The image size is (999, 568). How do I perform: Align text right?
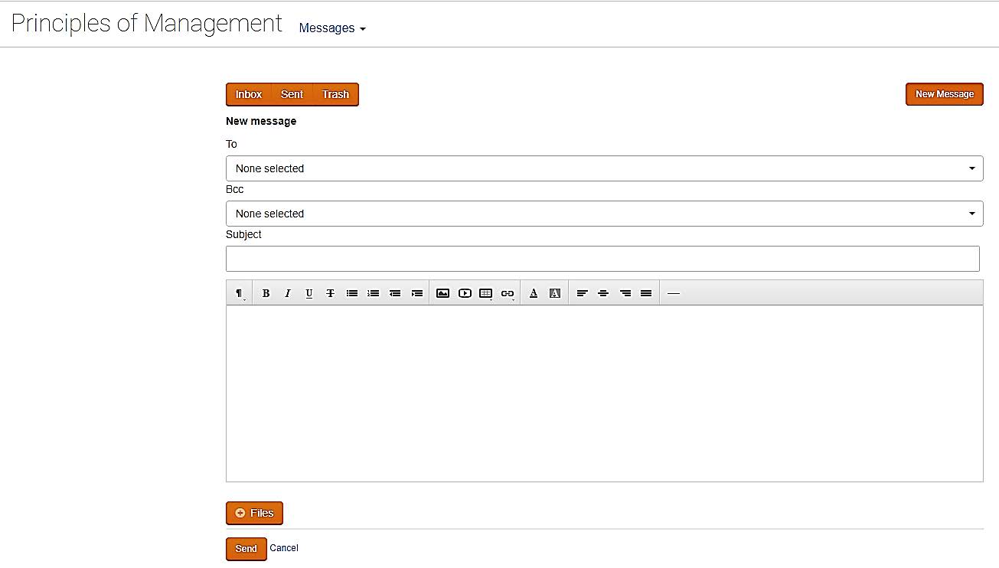click(625, 293)
